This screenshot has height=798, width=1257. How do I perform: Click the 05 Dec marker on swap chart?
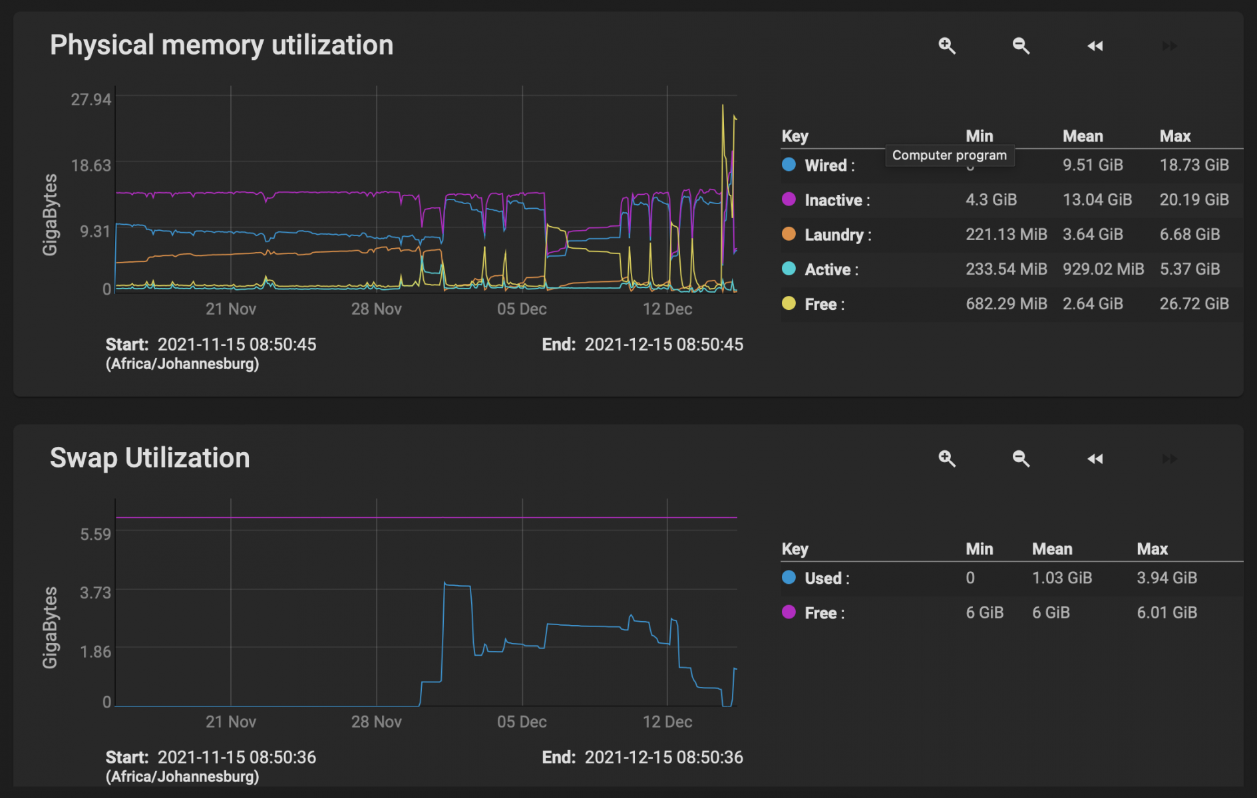(x=522, y=722)
